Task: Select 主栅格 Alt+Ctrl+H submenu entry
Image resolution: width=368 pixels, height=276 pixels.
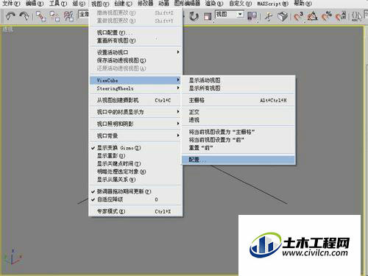Action: click(238, 100)
